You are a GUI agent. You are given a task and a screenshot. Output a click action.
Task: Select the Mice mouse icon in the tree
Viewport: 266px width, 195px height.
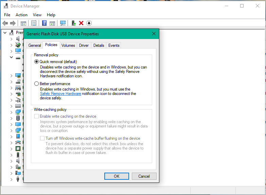(18, 118)
